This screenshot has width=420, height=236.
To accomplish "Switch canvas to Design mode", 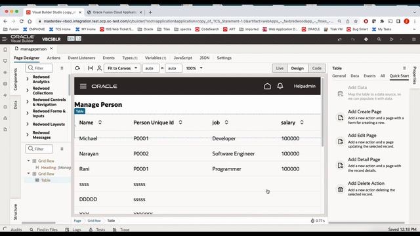I will (x=297, y=68).
